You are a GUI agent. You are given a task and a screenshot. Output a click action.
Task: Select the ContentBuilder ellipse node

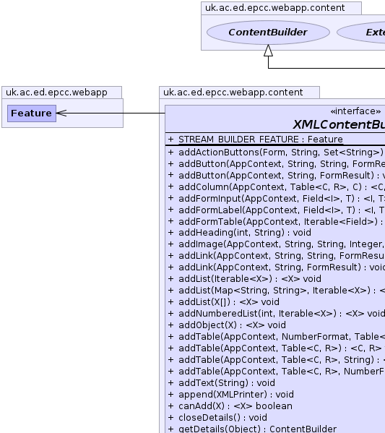pyautogui.click(x=268, y=33)
